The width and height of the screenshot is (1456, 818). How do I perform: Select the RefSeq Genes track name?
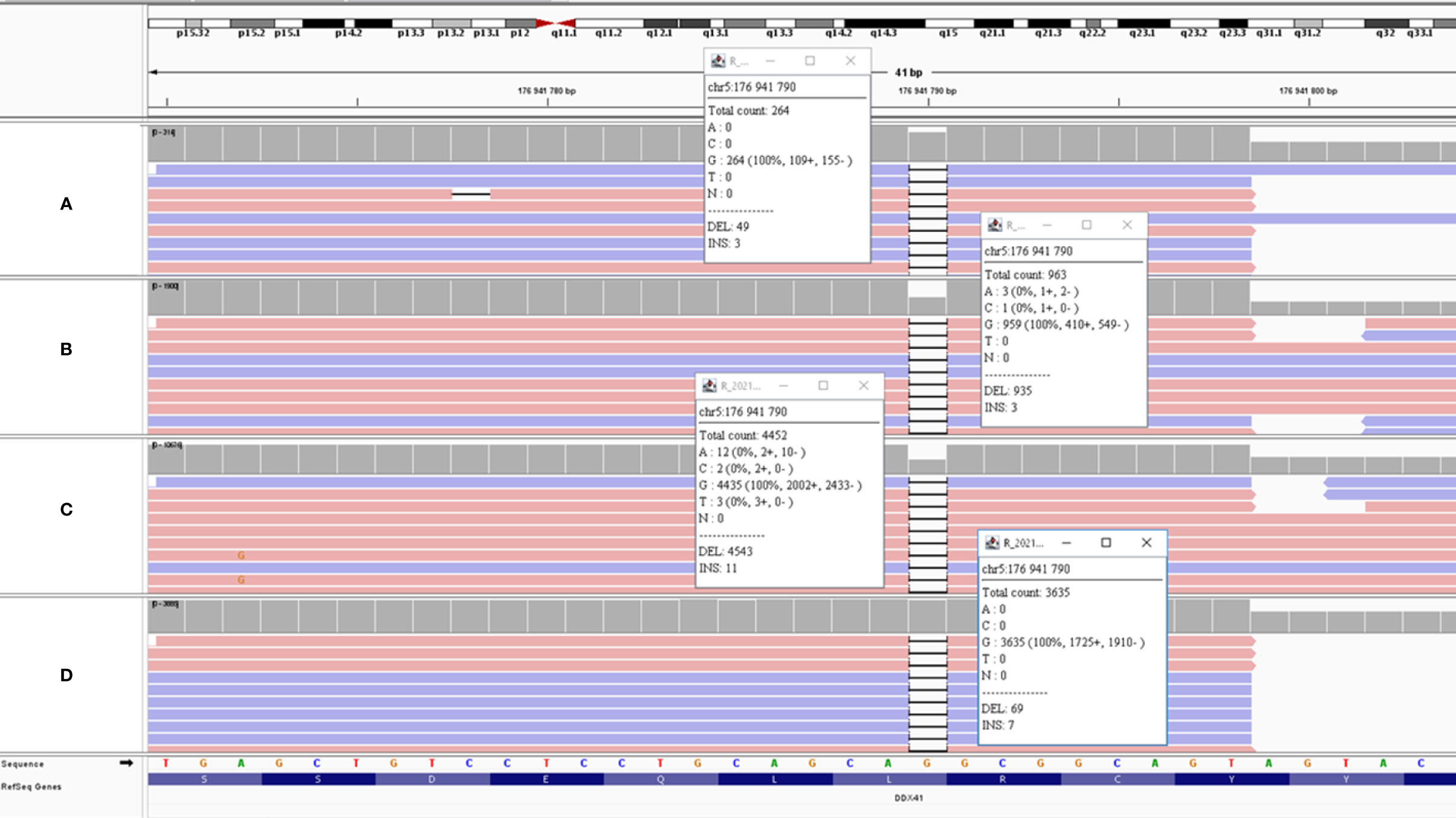(31, 787)
